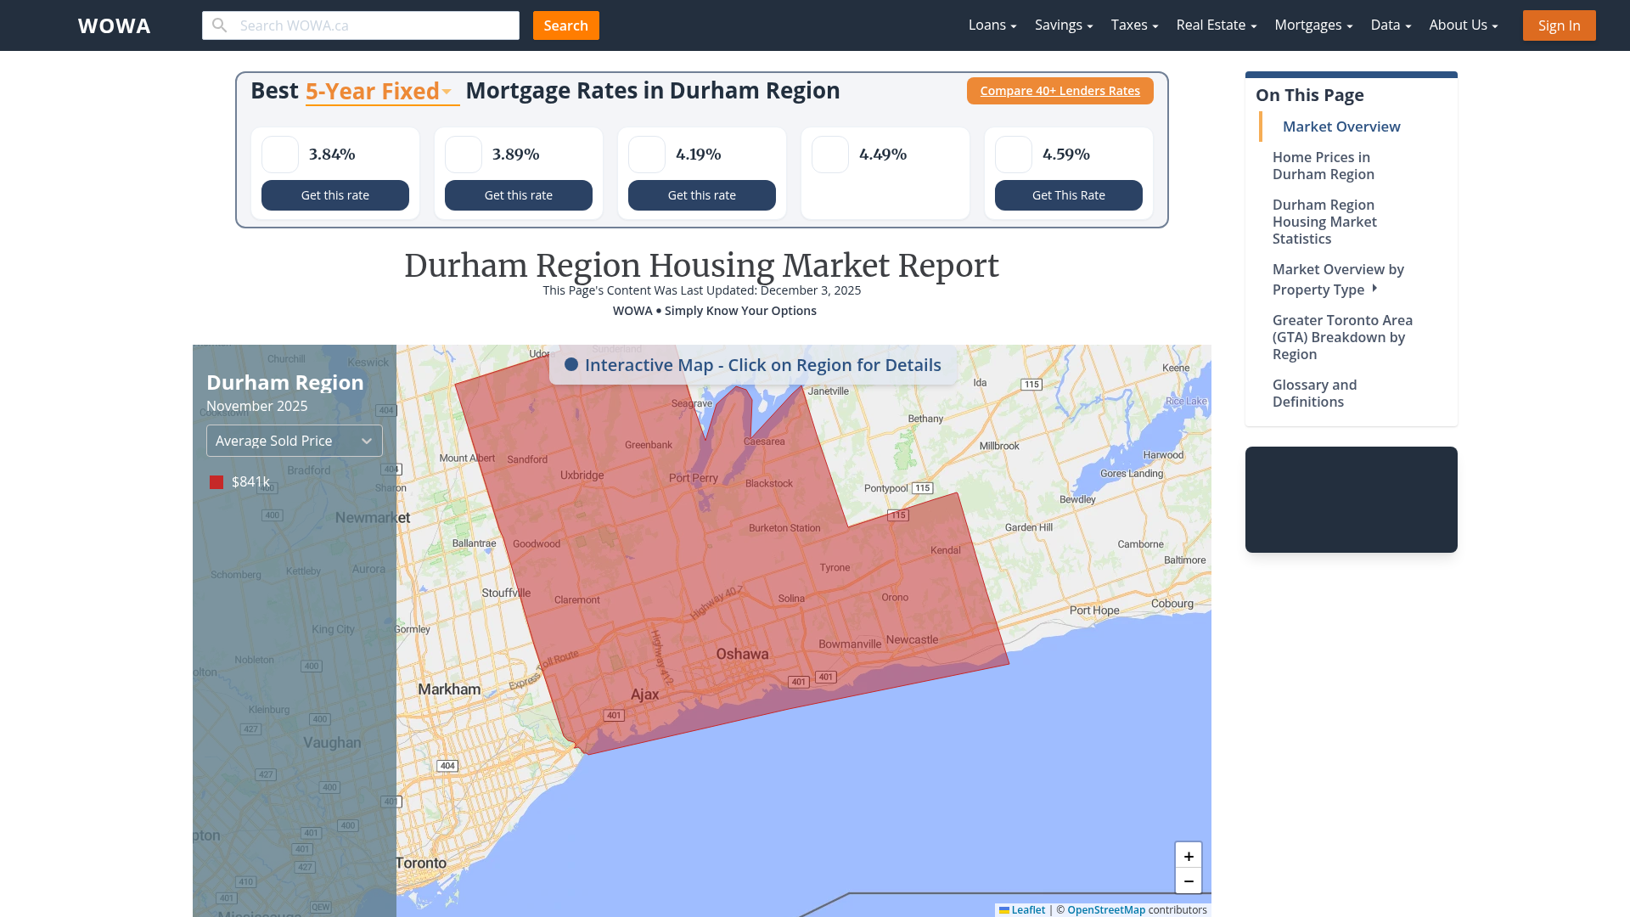
Task: Open the Loans menu
Action: click(x=992, y=25)
